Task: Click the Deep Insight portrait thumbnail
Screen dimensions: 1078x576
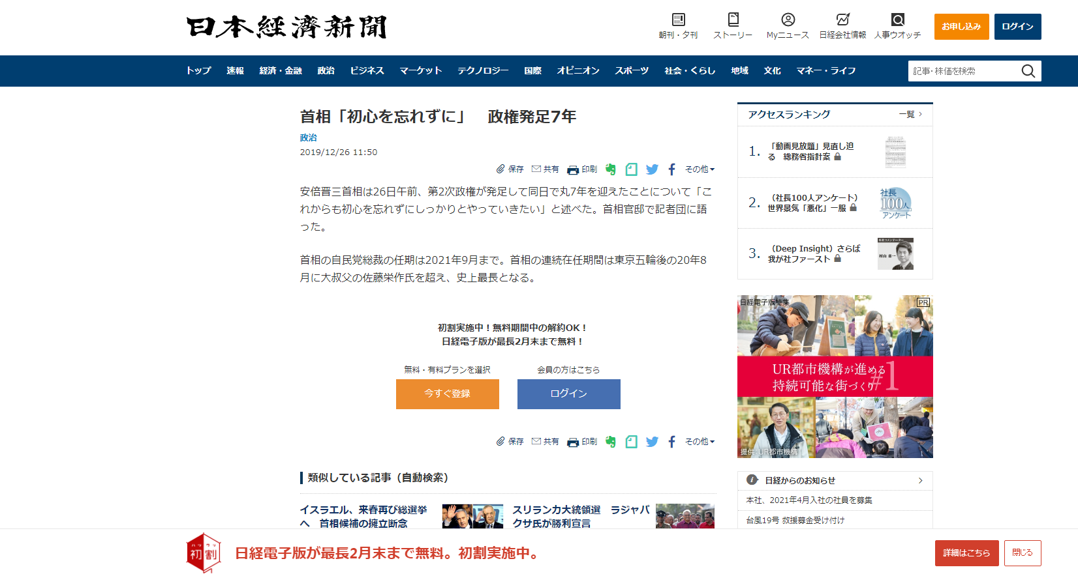Action: [x=895, y=254]
